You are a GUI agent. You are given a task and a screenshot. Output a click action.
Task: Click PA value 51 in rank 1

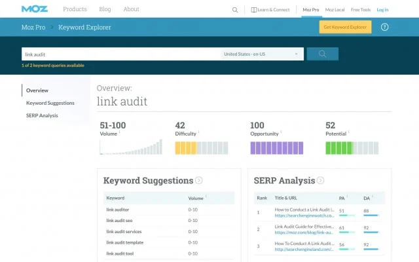tap(342, 211)
